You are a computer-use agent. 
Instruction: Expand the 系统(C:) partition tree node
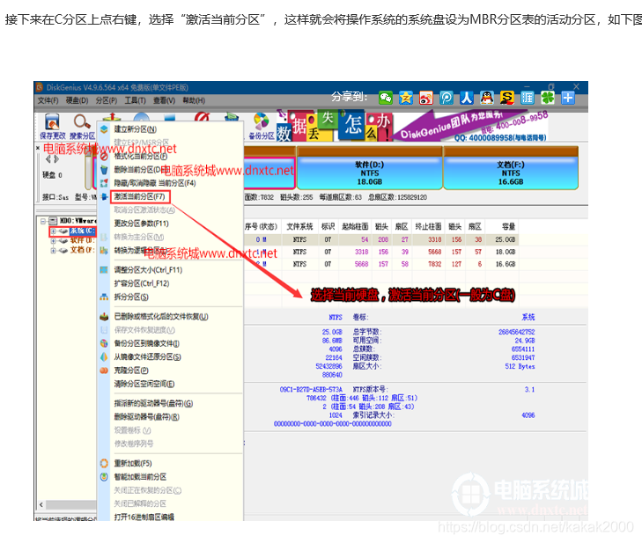[53, 231]
